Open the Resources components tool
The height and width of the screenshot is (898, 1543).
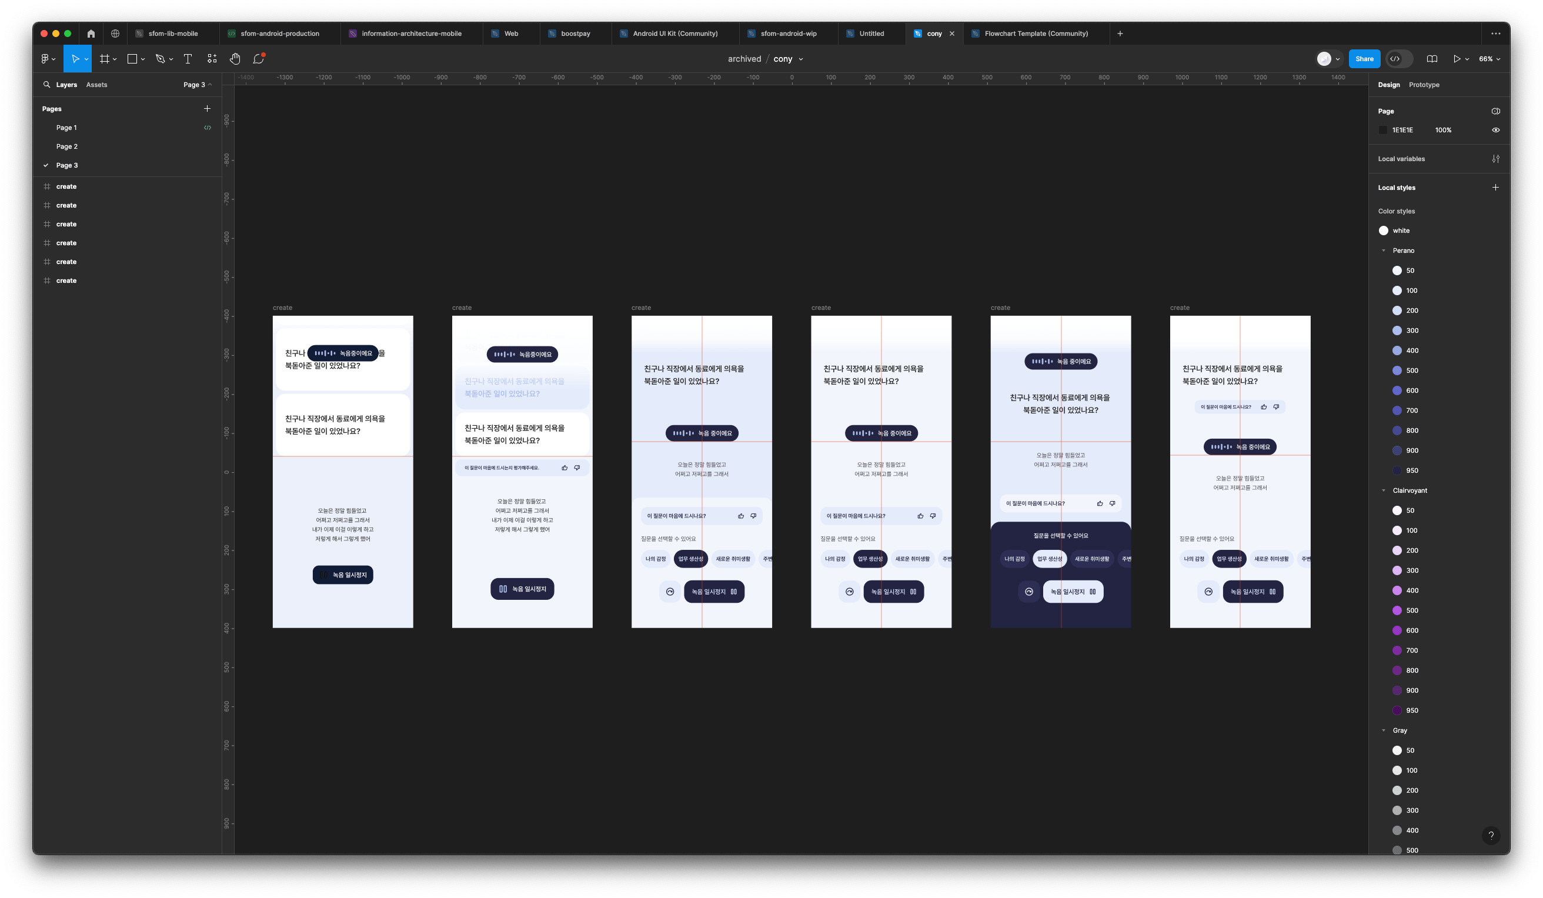click(x=212, y=59)
